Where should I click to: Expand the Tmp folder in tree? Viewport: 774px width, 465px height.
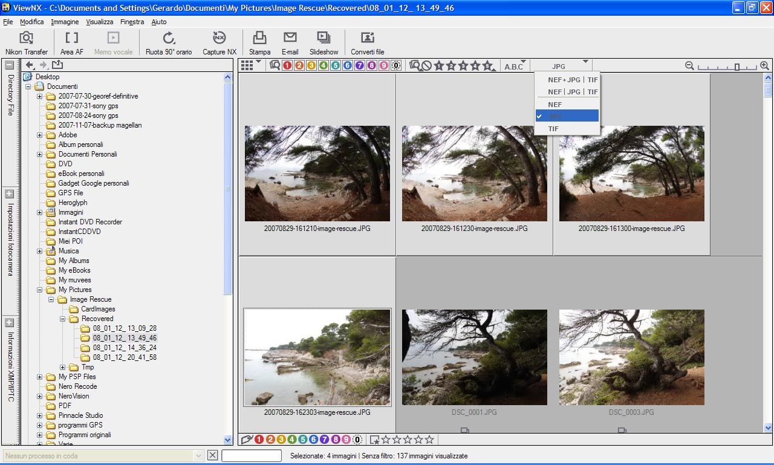pos(63,367)
